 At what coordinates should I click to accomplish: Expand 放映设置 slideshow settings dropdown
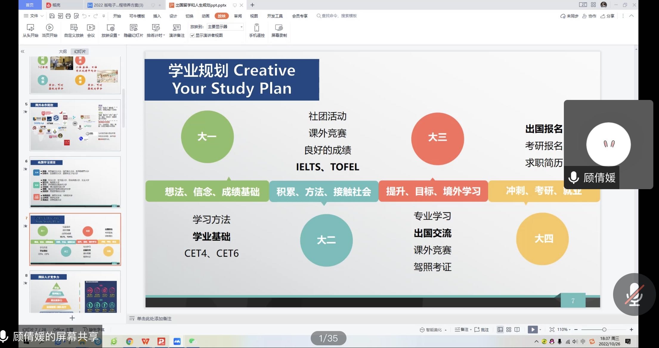tap(119, 35)
